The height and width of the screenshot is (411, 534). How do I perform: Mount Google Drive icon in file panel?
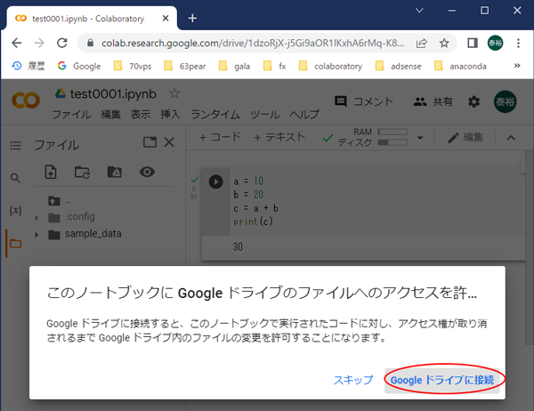tap(115, 172)
